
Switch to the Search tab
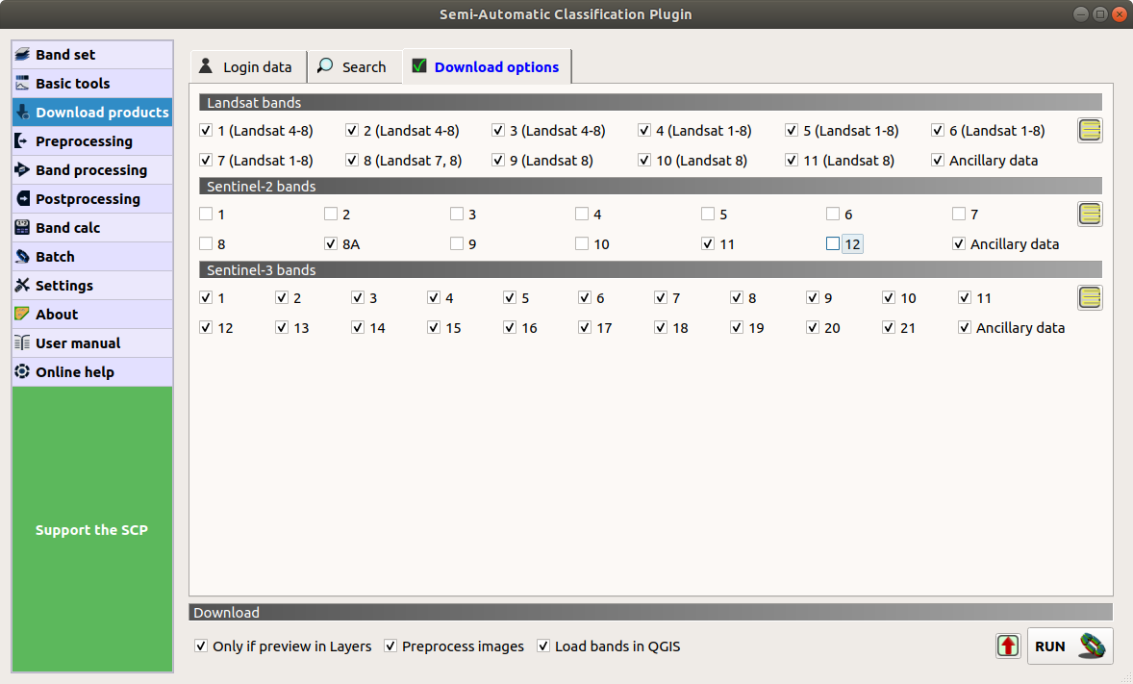click(352, 67)
